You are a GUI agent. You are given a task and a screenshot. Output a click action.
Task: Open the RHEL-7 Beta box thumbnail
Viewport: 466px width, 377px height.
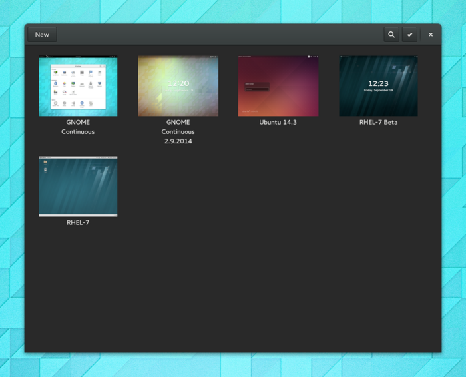point(378,87)
